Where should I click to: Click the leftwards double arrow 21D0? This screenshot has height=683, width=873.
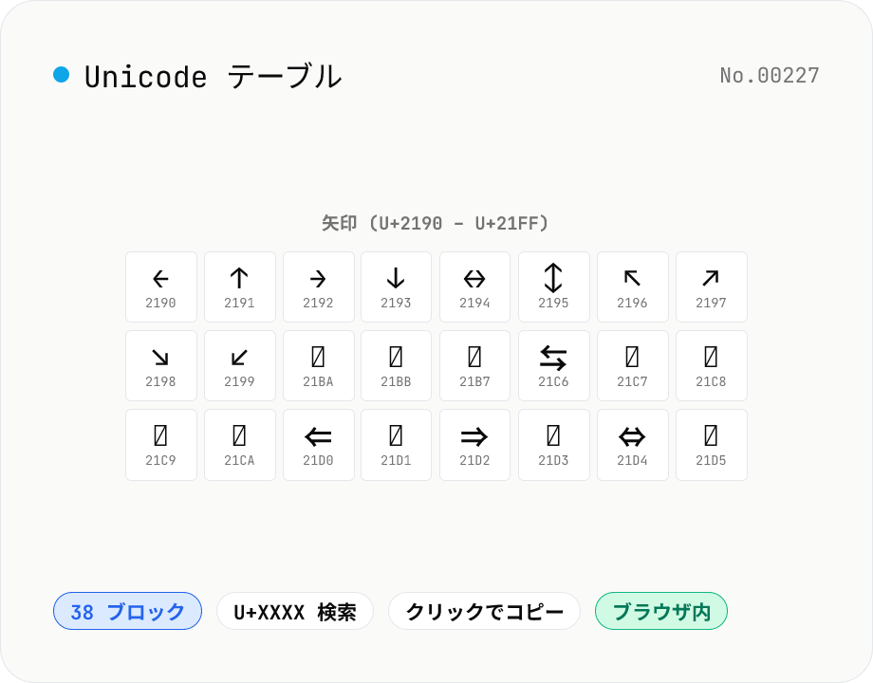319,445
